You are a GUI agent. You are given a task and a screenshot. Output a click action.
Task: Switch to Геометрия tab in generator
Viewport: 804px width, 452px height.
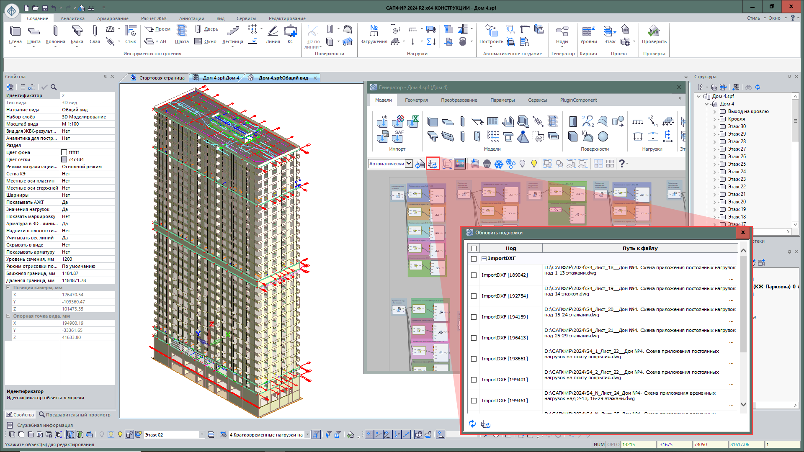coord(416,100)
